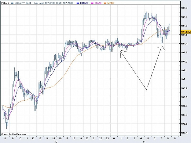
Task: Click hour 22 on the time axis
Action: coord(101,138)
